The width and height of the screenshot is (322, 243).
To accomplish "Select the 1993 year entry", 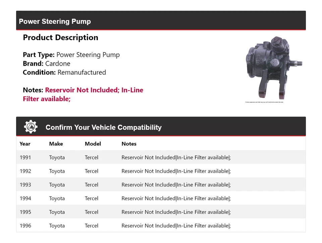I will click(x=25, y=185).
